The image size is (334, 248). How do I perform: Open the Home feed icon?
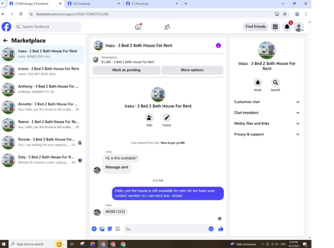[138, 27]
